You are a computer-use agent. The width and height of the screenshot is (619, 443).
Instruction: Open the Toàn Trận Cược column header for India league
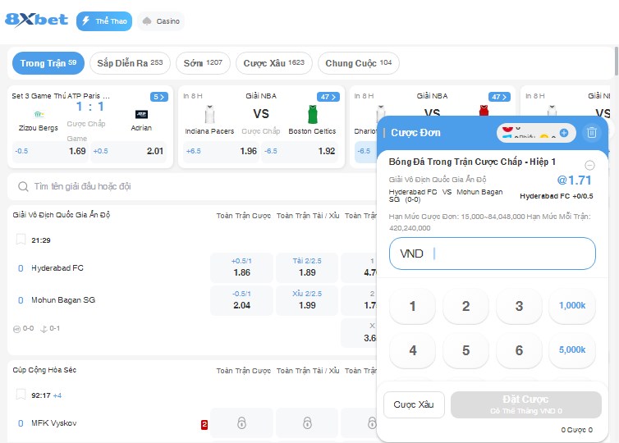tap(244, 216)
